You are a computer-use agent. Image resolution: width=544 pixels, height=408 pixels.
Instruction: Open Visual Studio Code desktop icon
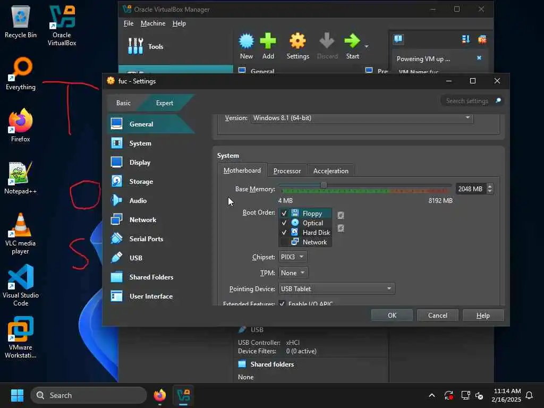coord(21,285)
